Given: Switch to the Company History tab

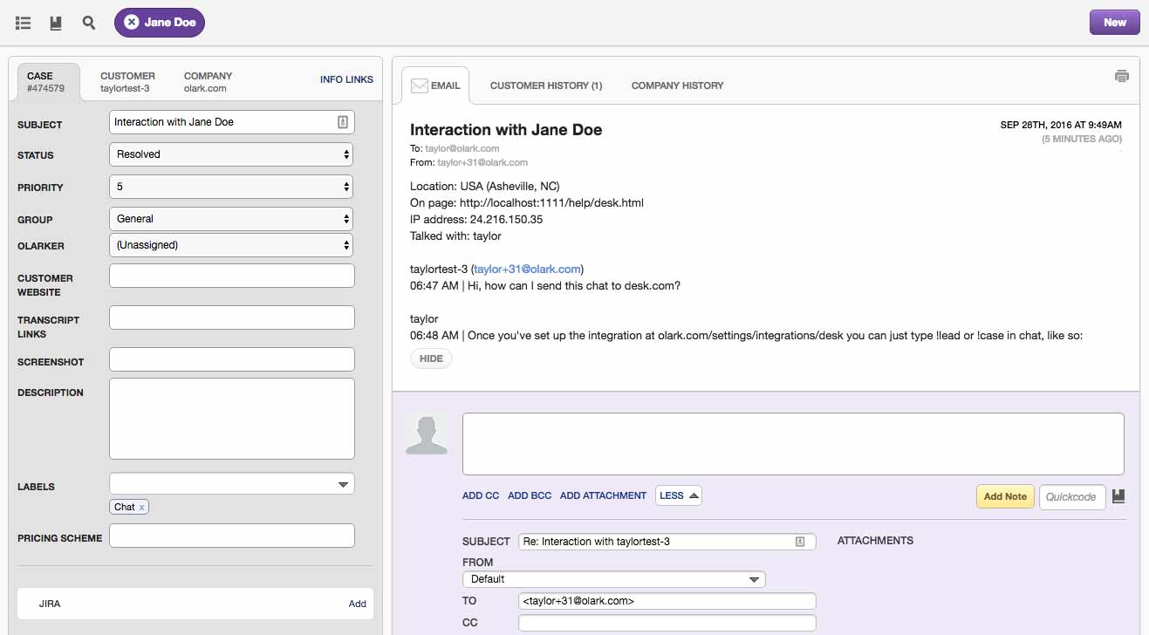Looking at the screenshot, I should (677, 85).
